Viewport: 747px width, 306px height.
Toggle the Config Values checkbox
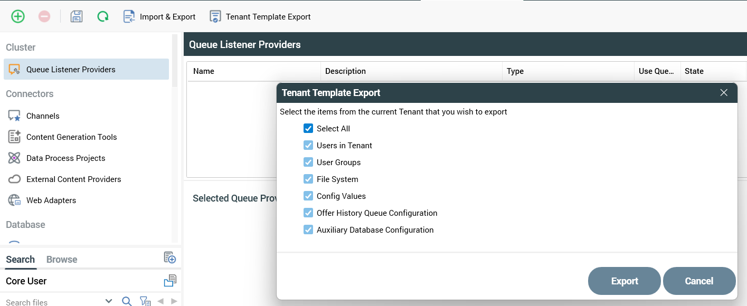pos(308,196)
